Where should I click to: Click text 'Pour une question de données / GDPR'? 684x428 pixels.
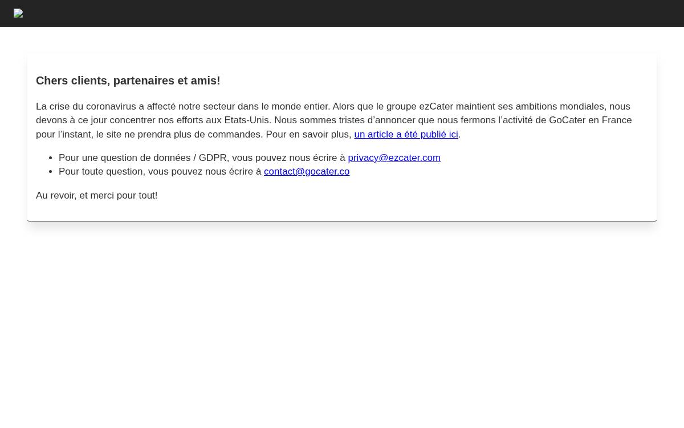[x=142, y=158]
